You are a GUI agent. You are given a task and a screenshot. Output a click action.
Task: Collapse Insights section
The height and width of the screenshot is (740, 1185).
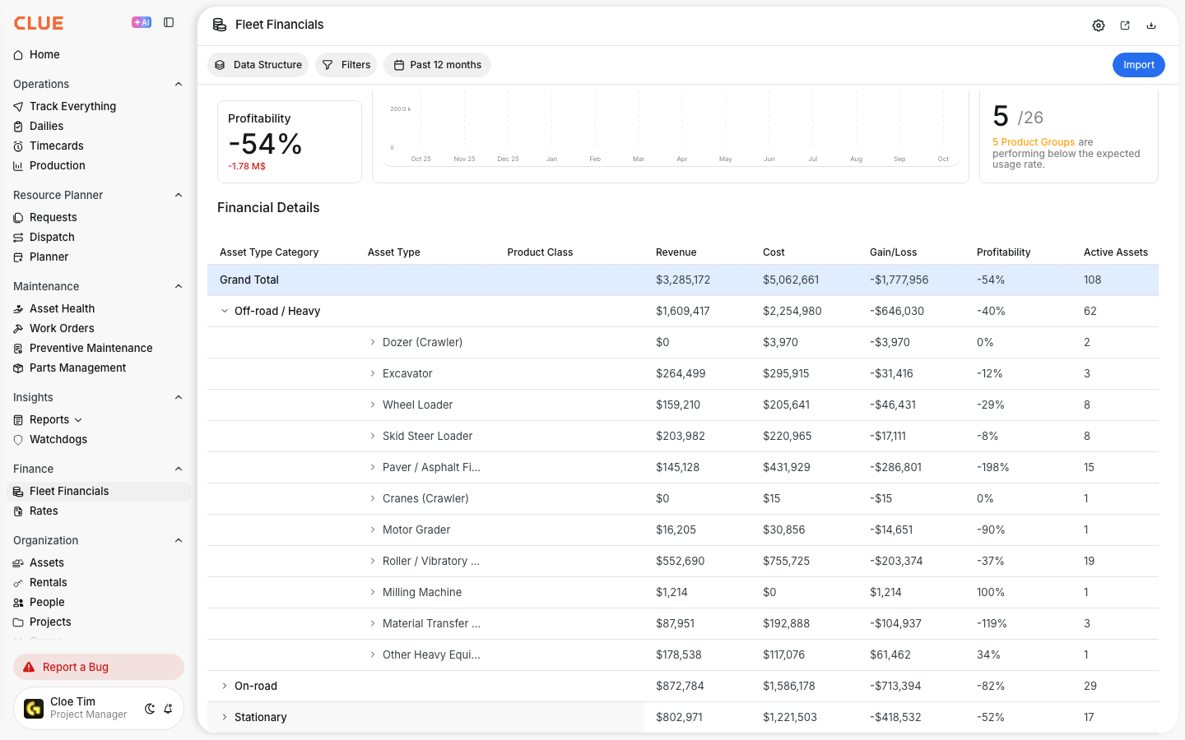pyautogui.click(x=179, y=397)
